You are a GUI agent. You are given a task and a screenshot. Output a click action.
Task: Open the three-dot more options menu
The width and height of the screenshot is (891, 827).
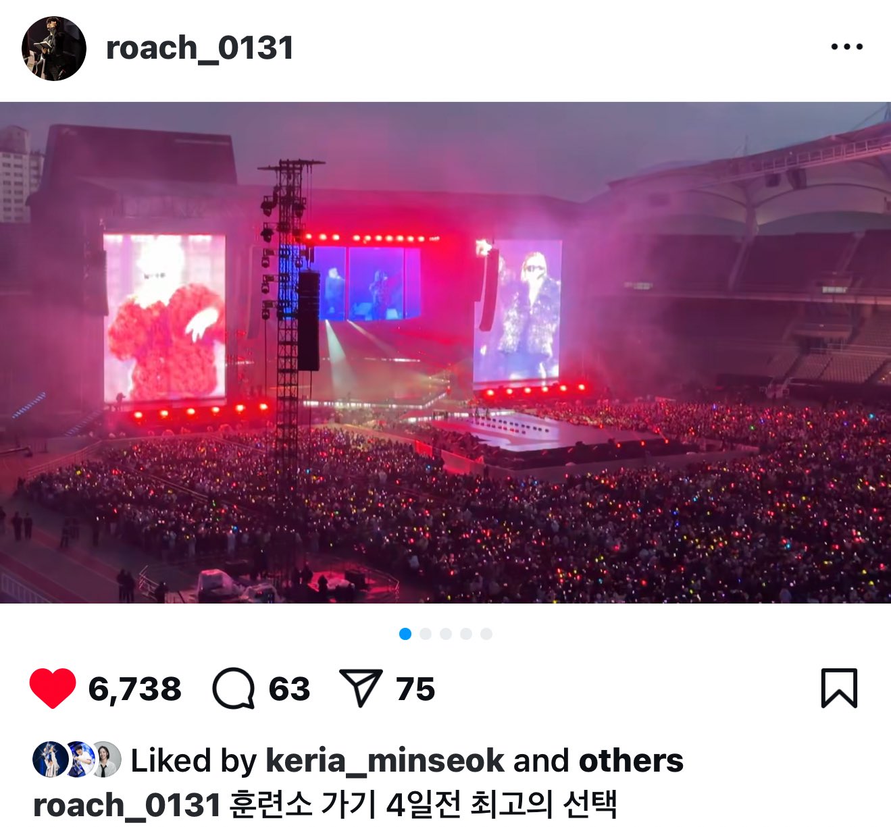847,47
